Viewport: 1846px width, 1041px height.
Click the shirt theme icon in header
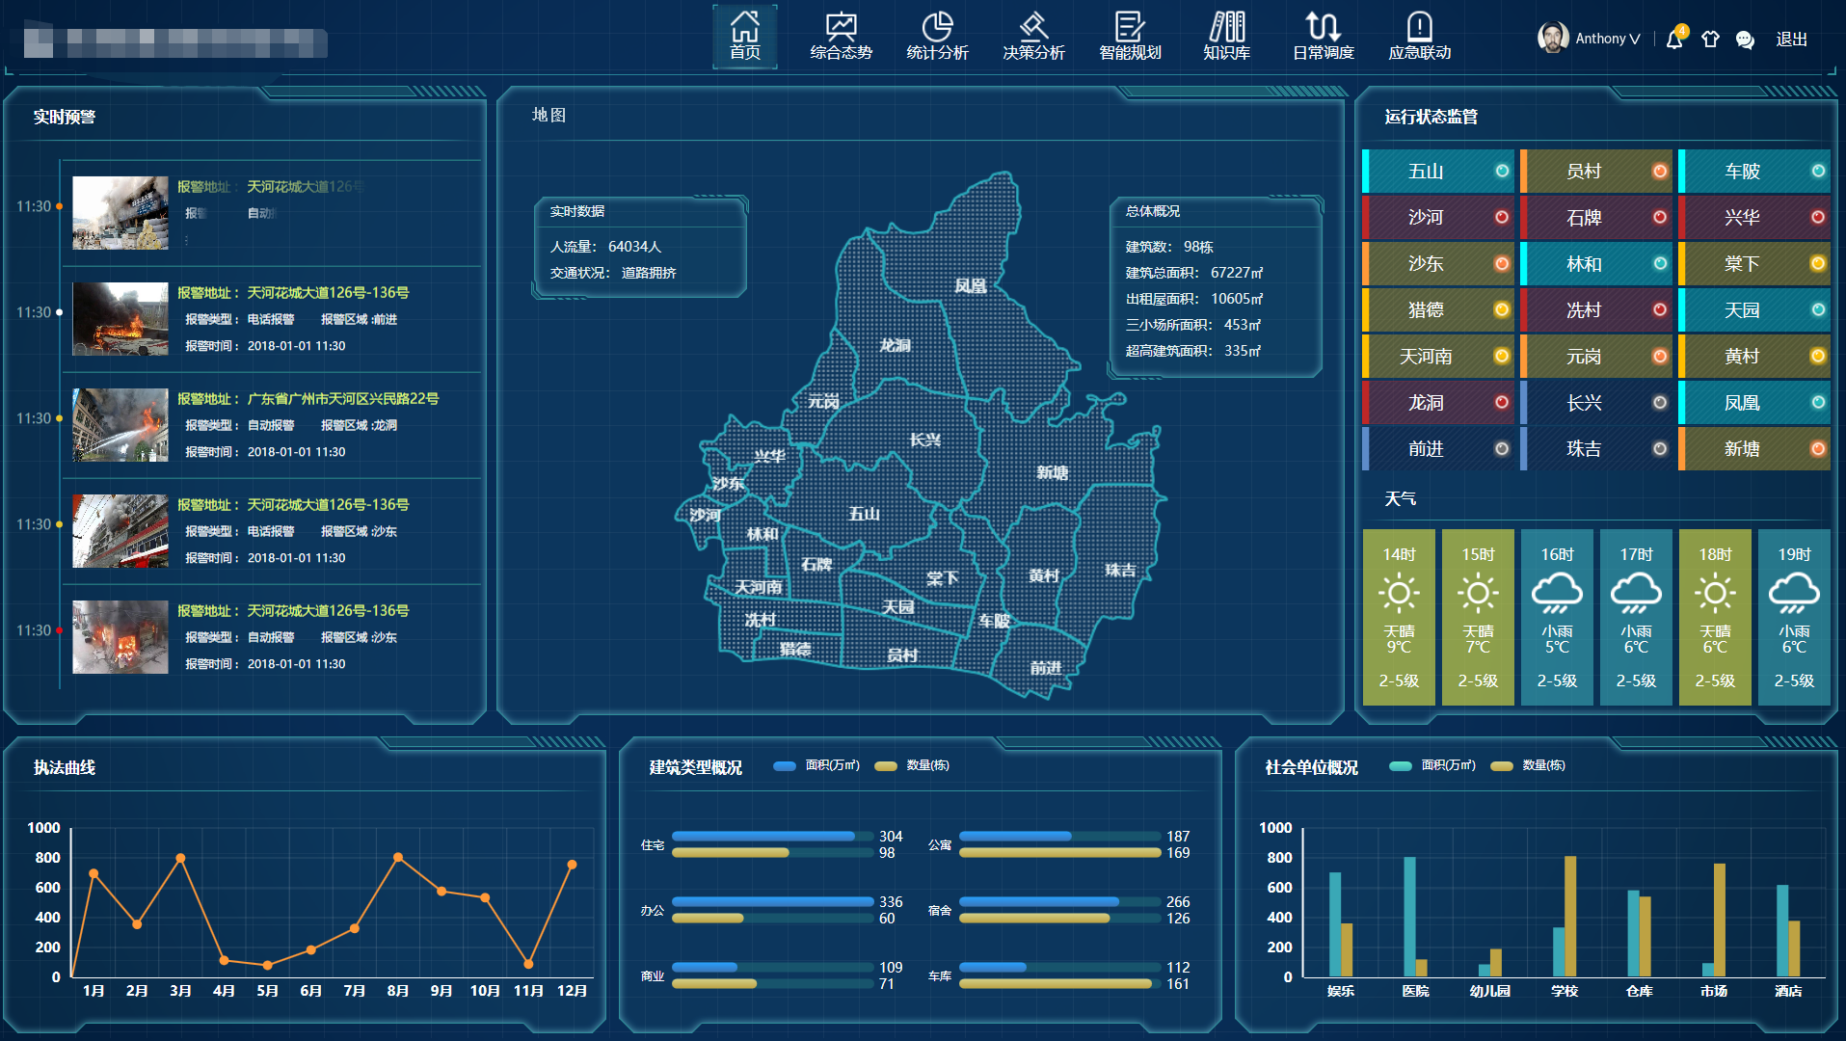tap(1710, 40)
